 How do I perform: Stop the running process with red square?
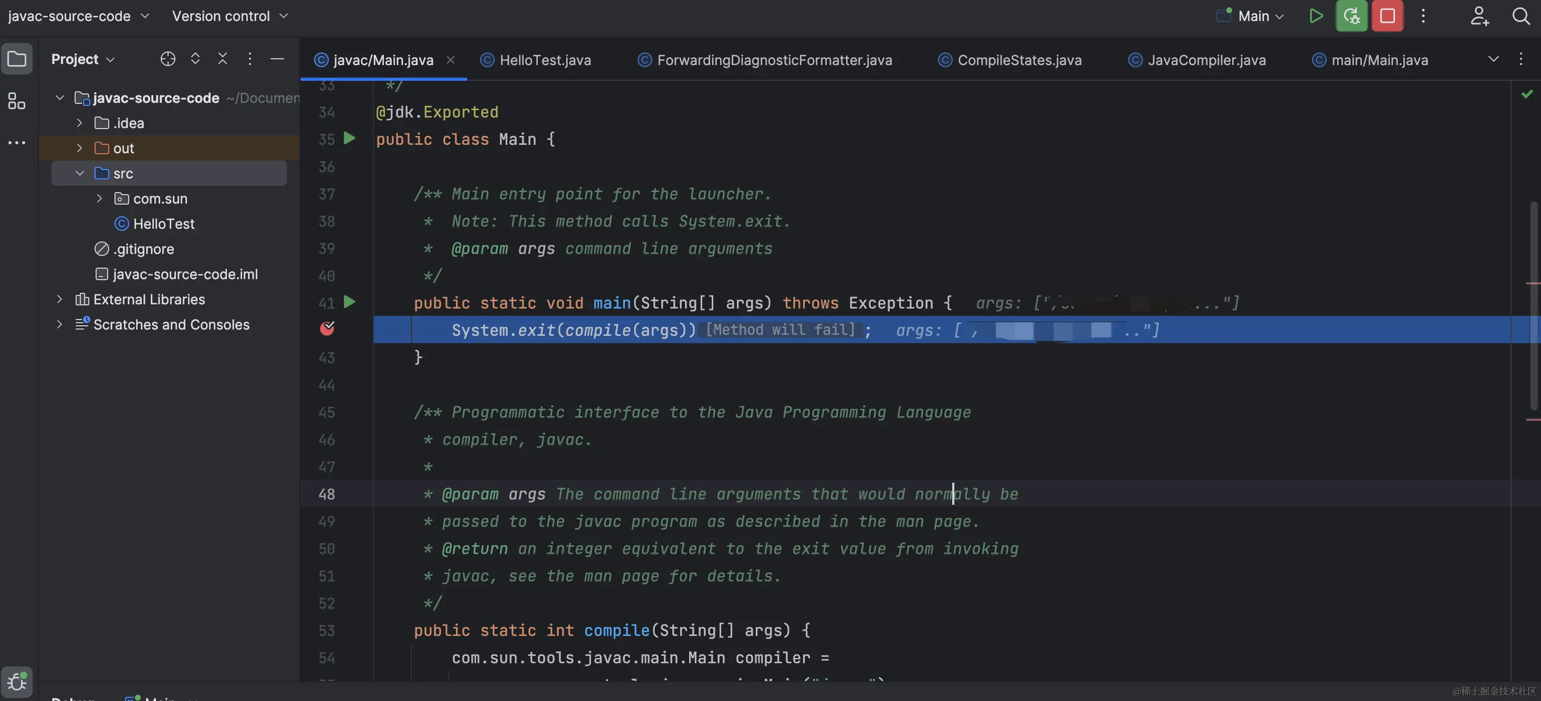1387,16
